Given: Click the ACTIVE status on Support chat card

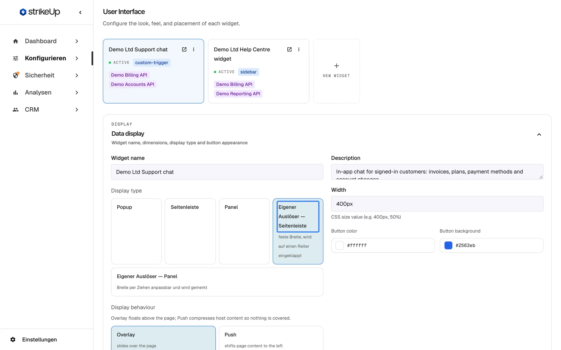Looking at the screenshot, I should (119, 63).
